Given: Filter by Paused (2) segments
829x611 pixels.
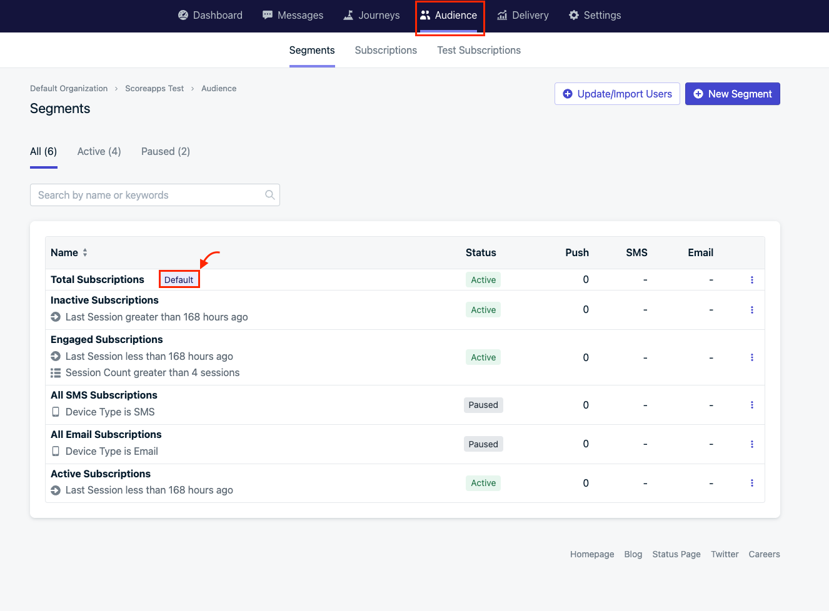Looking at the screenshot, I should (166, 151).
